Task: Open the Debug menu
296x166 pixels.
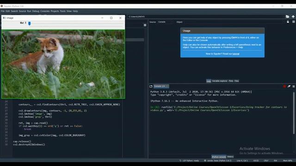Action: point(36,11)
